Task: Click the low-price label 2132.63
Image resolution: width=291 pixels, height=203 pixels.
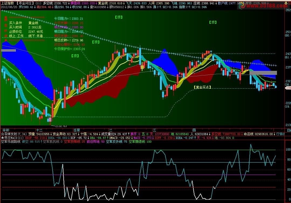Action: (x=60, y=126)
